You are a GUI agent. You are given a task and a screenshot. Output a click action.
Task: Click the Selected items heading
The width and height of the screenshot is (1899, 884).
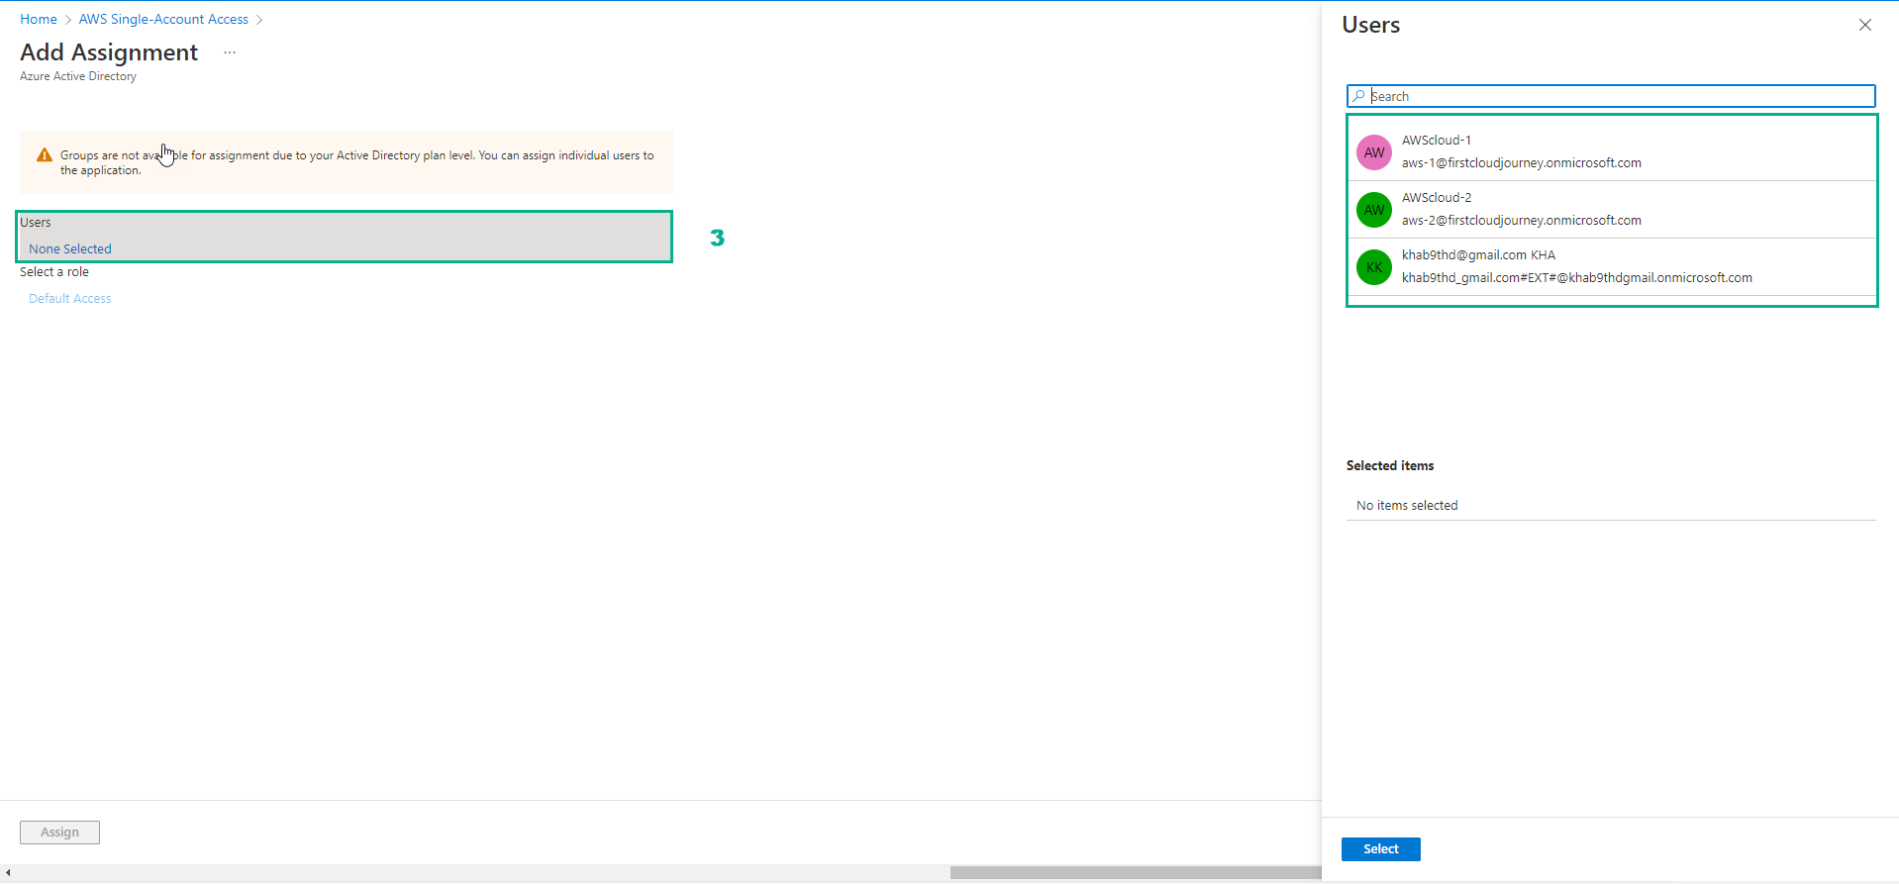click(1389, 465)
